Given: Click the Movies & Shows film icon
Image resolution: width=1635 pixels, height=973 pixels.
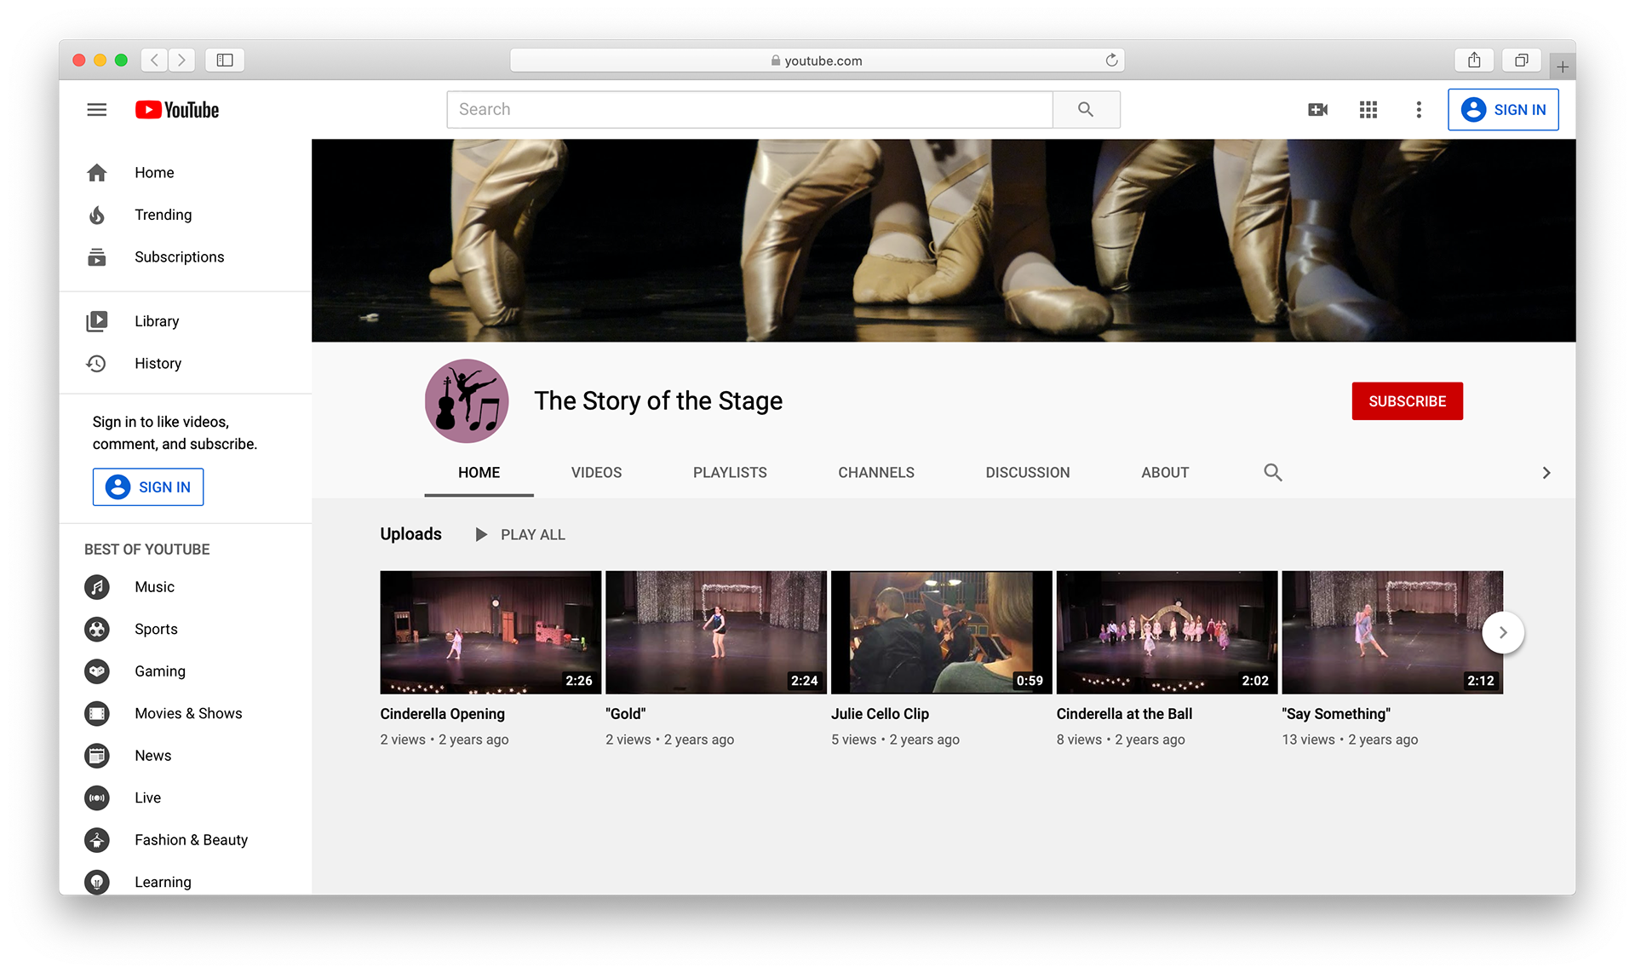Looking at the screenshot, I should click(x=97, y=713).
